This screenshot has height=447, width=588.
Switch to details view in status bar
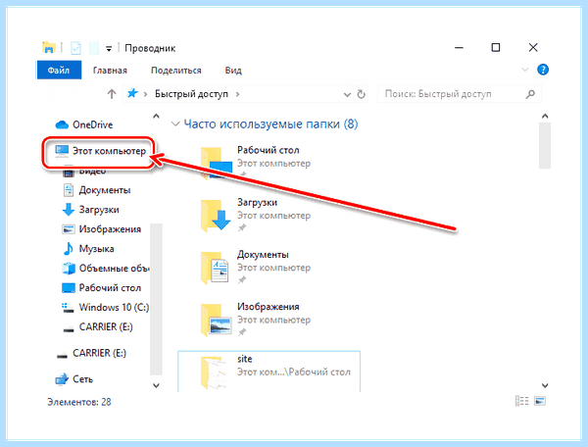point(521,401)
